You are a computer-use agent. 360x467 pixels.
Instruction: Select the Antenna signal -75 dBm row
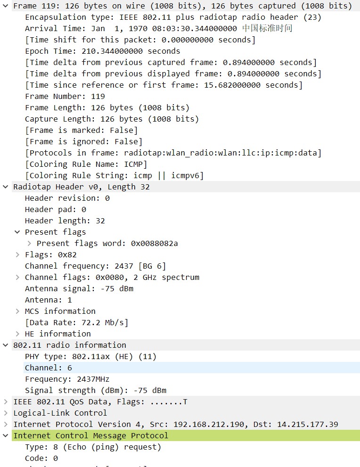click(x=79, y=288)
